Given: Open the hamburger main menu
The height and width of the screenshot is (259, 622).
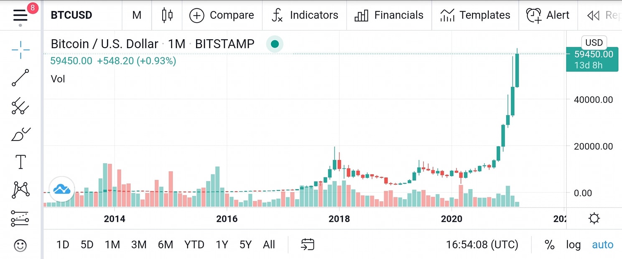Looking at the screenshot, I should point(20,16).
